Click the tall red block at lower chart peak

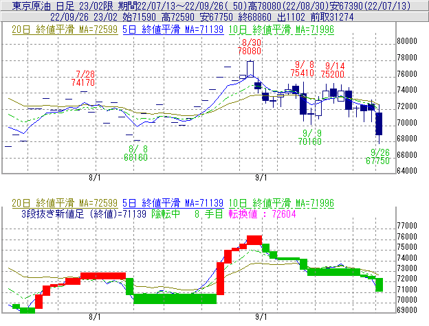point(254,240)
